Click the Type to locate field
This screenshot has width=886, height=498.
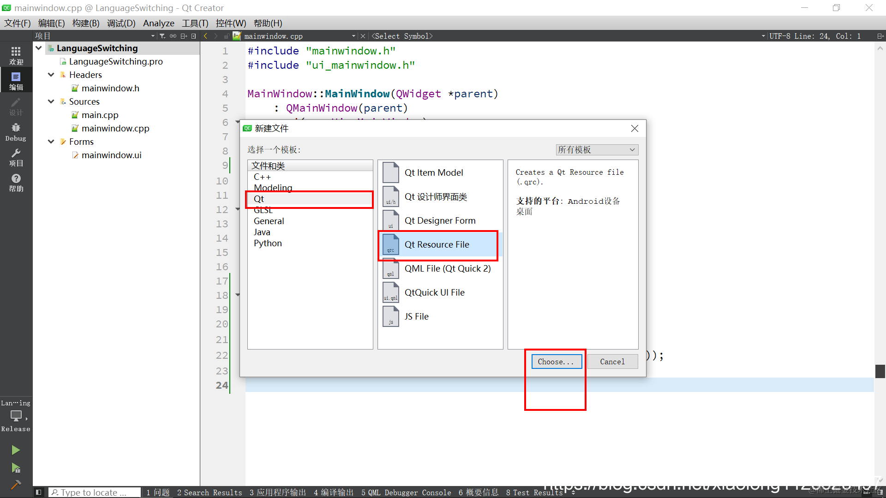pyautogui.click(x=95, y=492)
